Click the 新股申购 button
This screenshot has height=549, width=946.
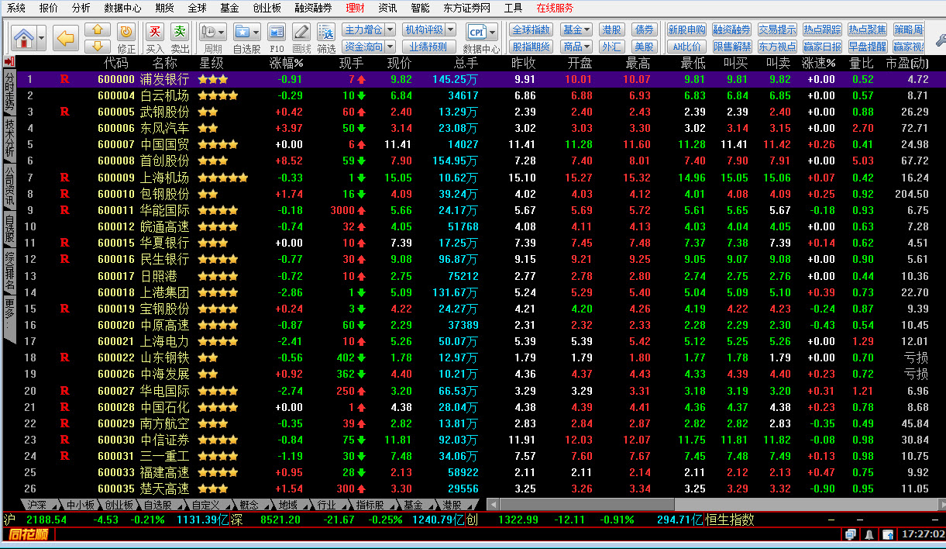tap(686, 29)
